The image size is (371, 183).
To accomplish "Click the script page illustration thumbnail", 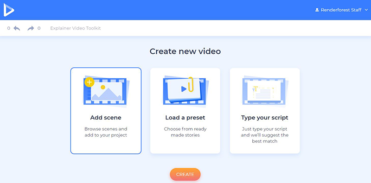I will coord(265,91).
